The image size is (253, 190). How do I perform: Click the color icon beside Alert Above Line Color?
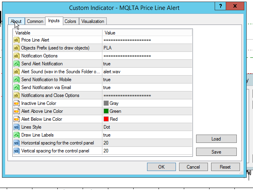point(17,111)
